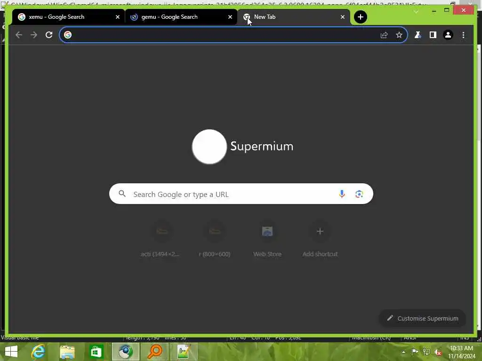Select the Supermium taskbar icon
Image resolution: width=482 pixels, height=361 pixels.
tap(125, 352)
